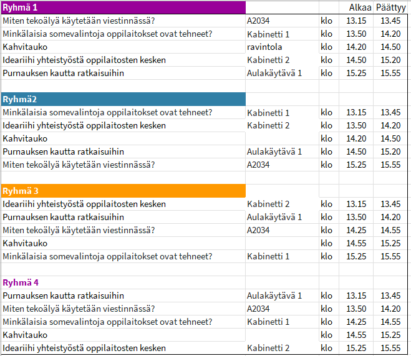Viewport: 411px width, 356px height.
Task: Click Kabinetti 2 cell in Ryhmä 4
Action: [x=268, y=348]
